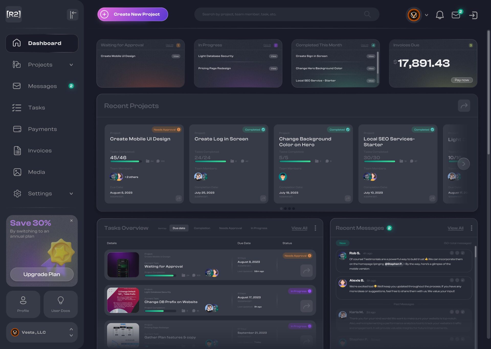Open the Invoices sidebar item
491x349 pixels.
tap(40, 151)
